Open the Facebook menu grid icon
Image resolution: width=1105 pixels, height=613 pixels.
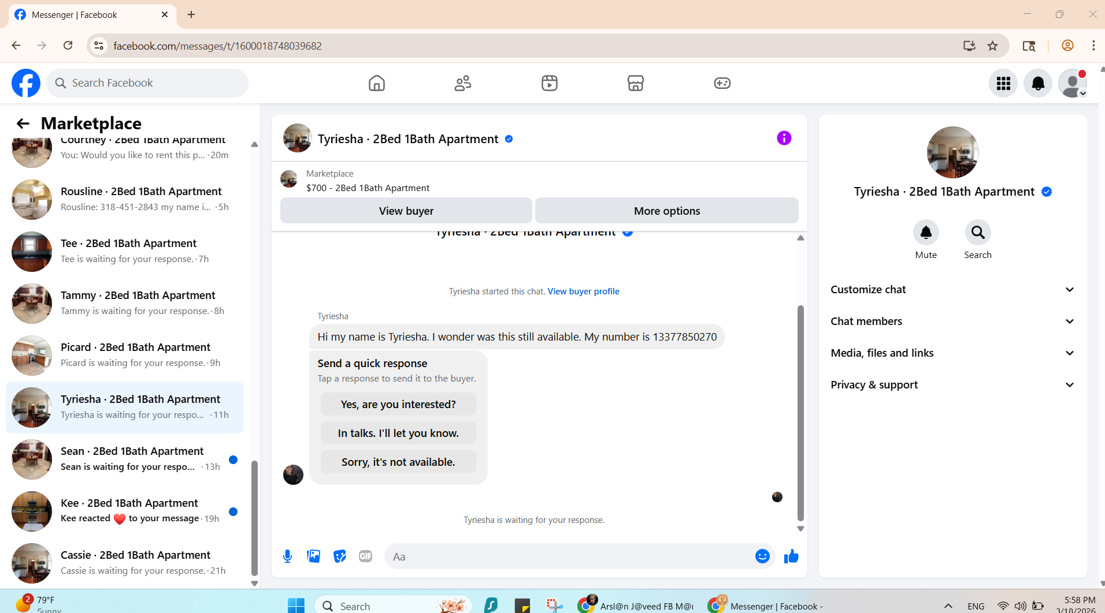pyautogui.click(x=1003, y=84)
